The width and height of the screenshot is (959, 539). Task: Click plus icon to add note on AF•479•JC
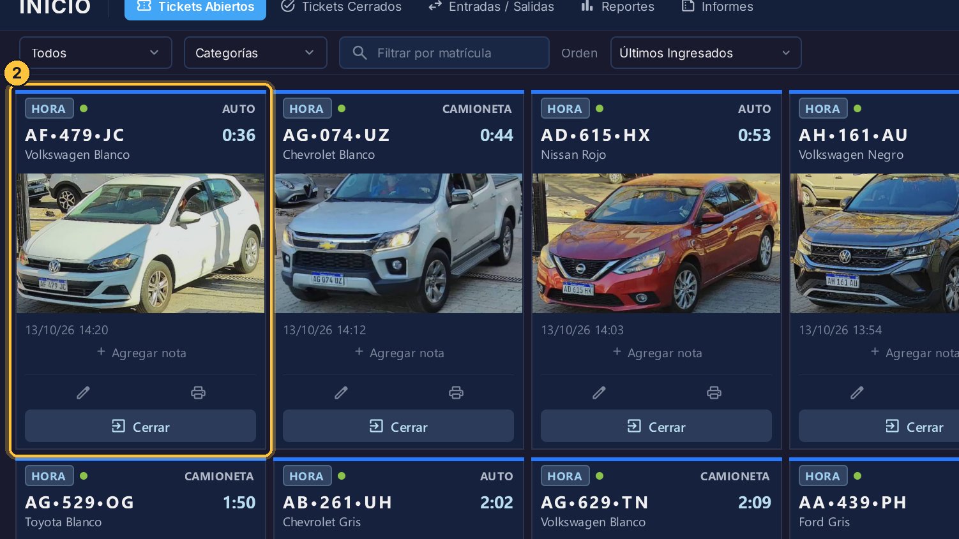pos(101,352)
